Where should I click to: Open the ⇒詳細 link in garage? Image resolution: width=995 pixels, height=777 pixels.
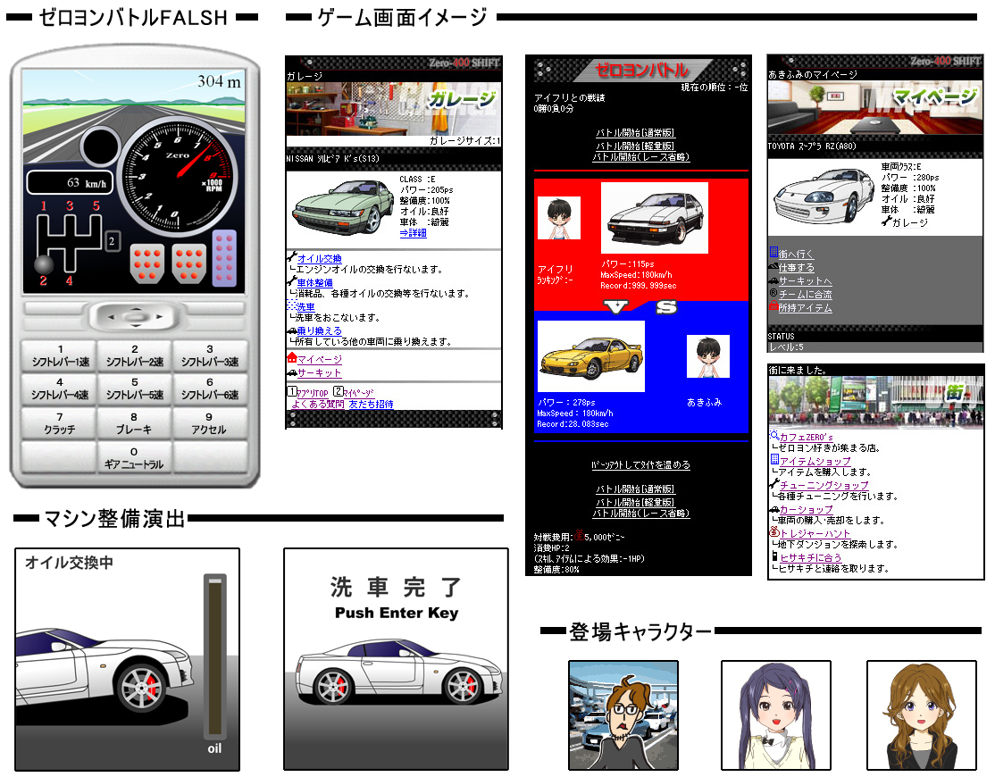click(x=413, y=233)
